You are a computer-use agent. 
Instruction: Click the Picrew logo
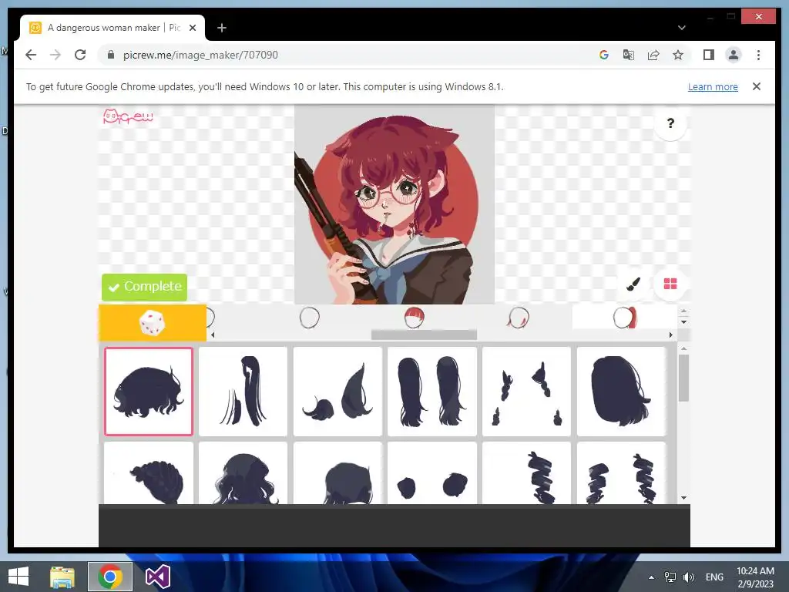(x=128, y=117)
